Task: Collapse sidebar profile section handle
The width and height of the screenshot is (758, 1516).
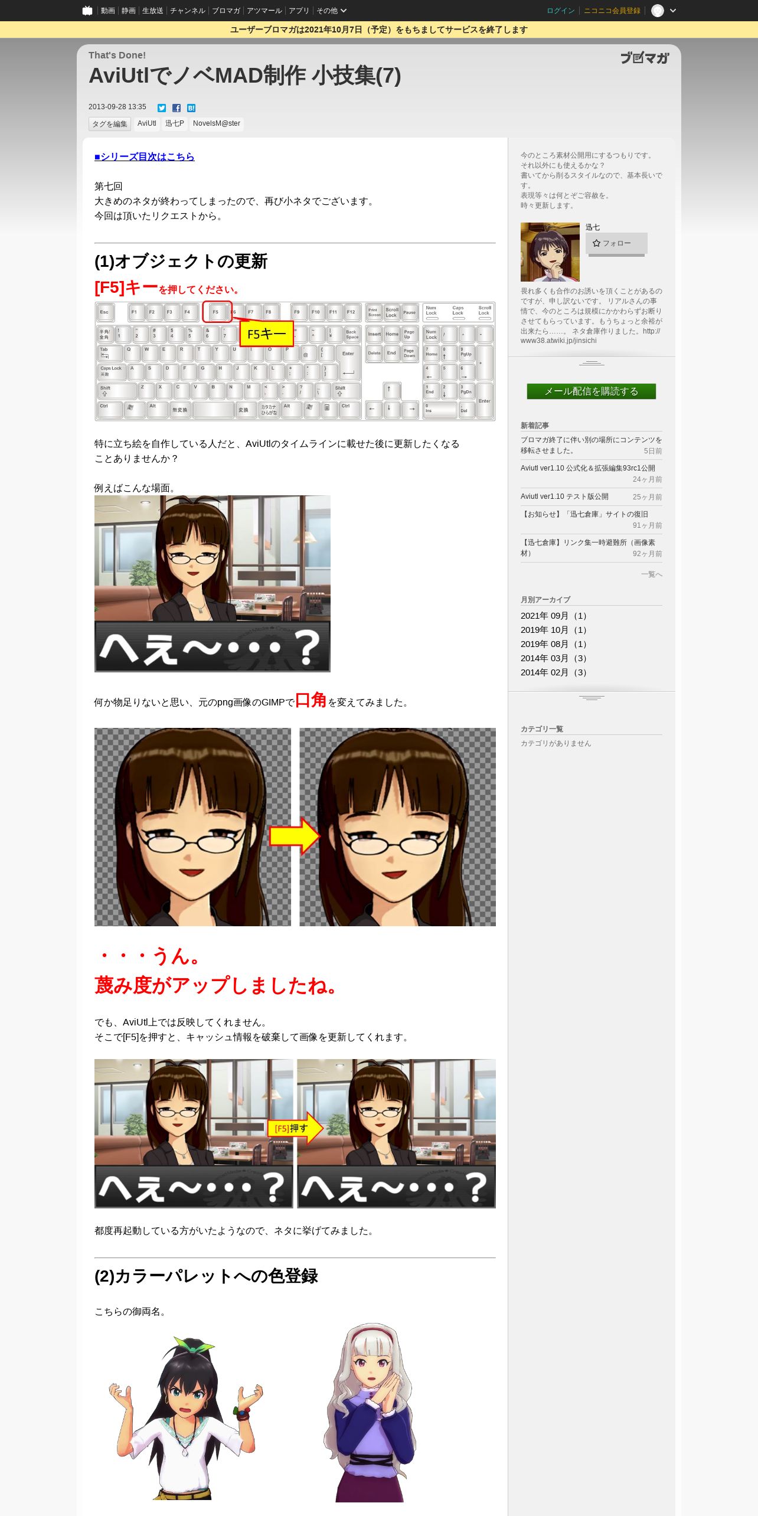Action: [592, 362]
